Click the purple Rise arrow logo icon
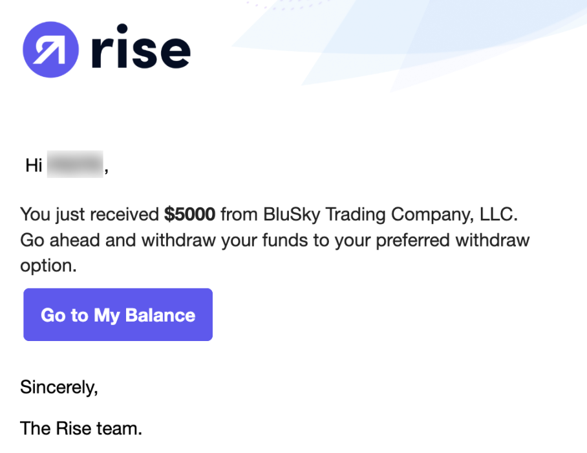Screen dimensions: 587x453 (x=50, y=49)
